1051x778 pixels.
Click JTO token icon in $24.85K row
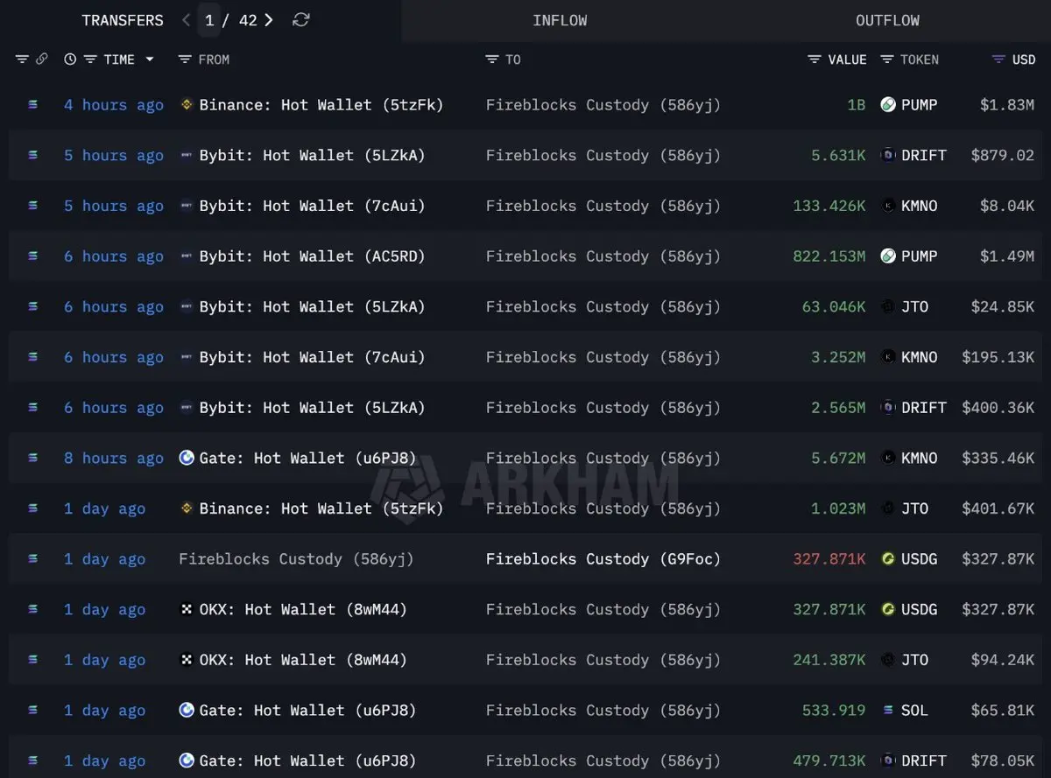coord(888,307)
